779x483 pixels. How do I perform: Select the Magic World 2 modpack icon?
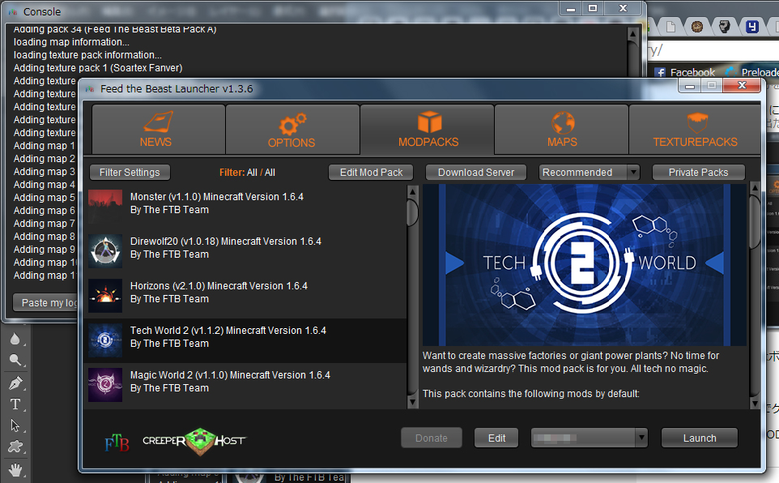(x=105, y=384)
